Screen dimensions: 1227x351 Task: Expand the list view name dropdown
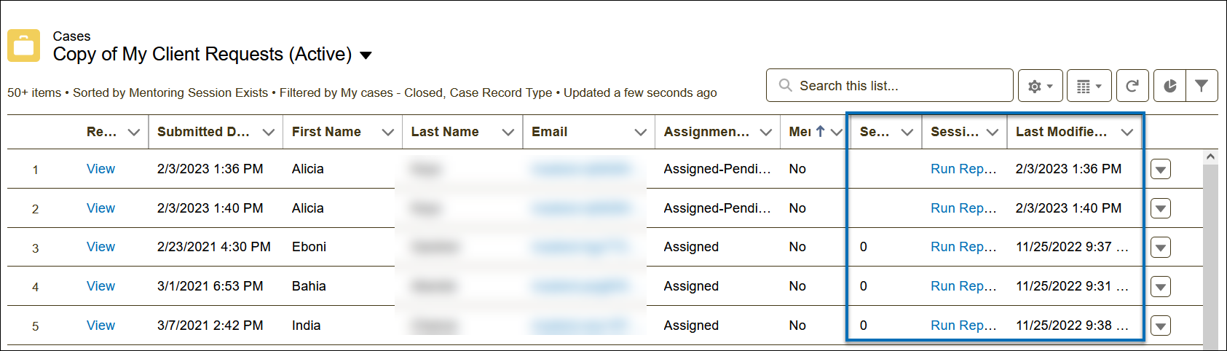pos(366,55)
